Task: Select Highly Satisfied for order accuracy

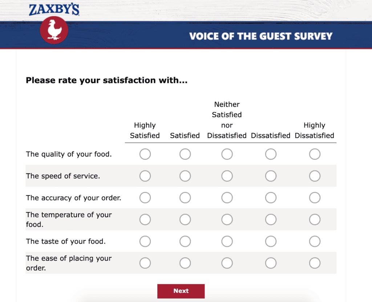Action: click(x=145, y=198)
